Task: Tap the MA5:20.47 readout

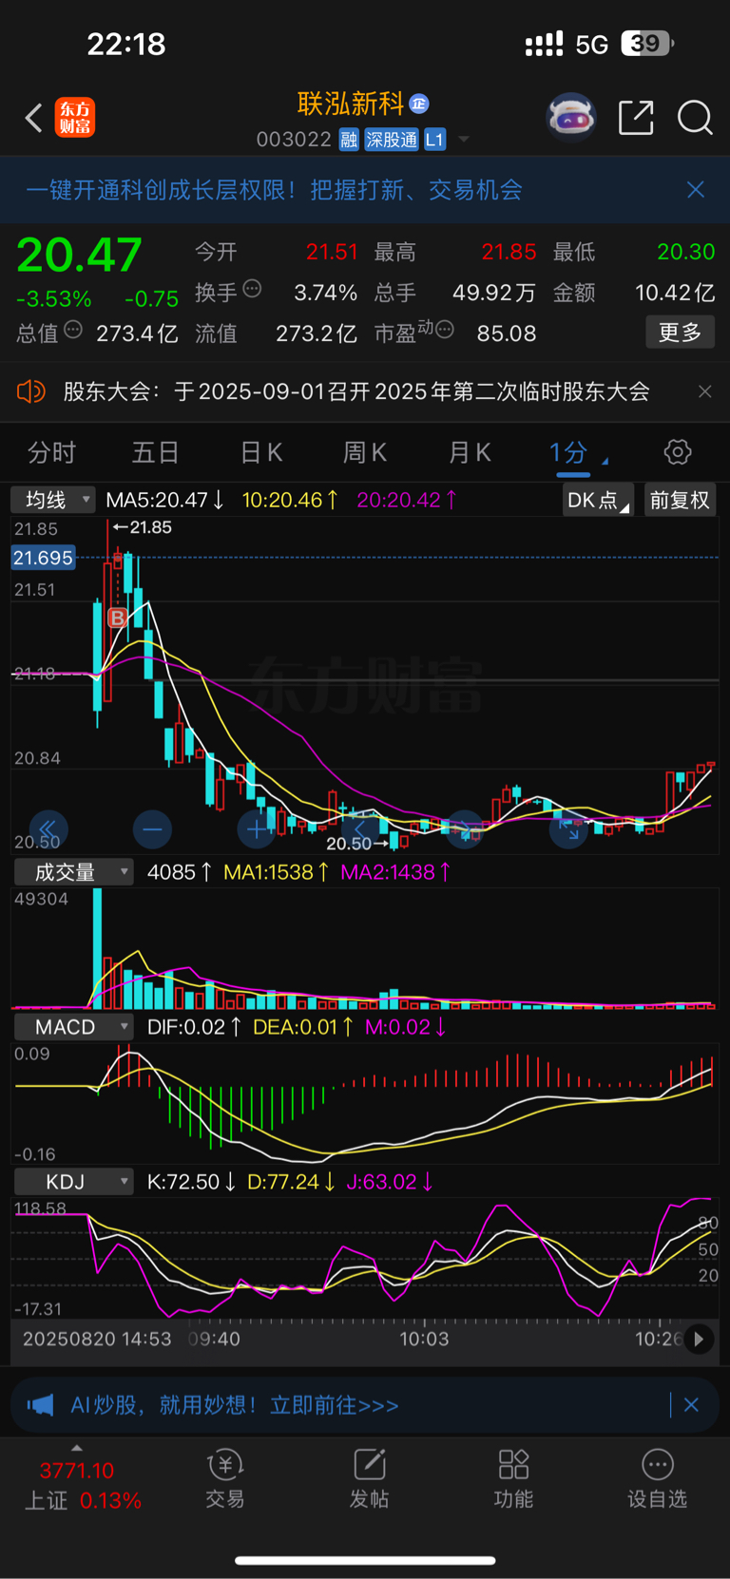Action: [x=164, y=500]
